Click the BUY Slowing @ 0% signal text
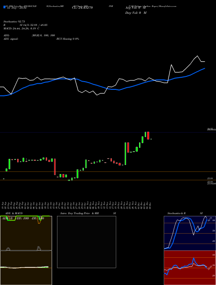 click(x=68, y=39)
